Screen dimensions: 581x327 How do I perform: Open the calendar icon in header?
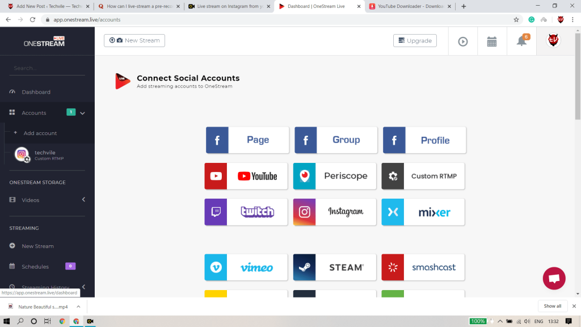pyautogui.click(x=492, y=41)
